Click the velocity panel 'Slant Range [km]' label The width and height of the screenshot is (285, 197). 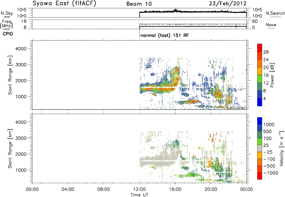10,149
